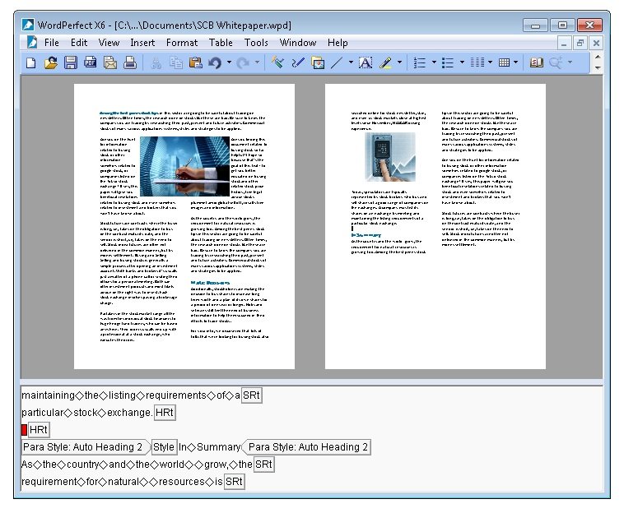Select the Style code in Reveal Codes
The width and height of the screenshot is (624, 513).
pyautogui.click(x=164, y=447)
